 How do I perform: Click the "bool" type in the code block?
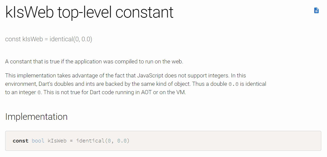(38, 141)
